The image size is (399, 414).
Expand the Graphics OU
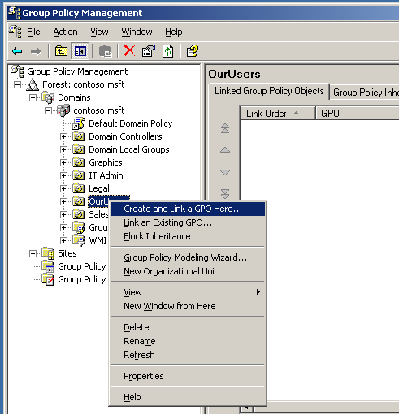point(63,163)
